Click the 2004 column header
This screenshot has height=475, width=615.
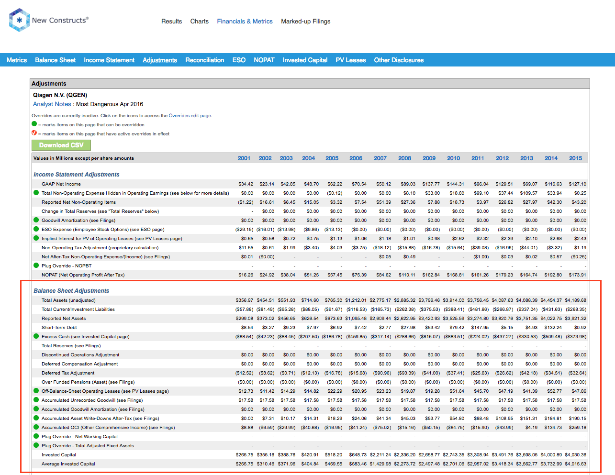pyautogui.click(x=309, y=158)
